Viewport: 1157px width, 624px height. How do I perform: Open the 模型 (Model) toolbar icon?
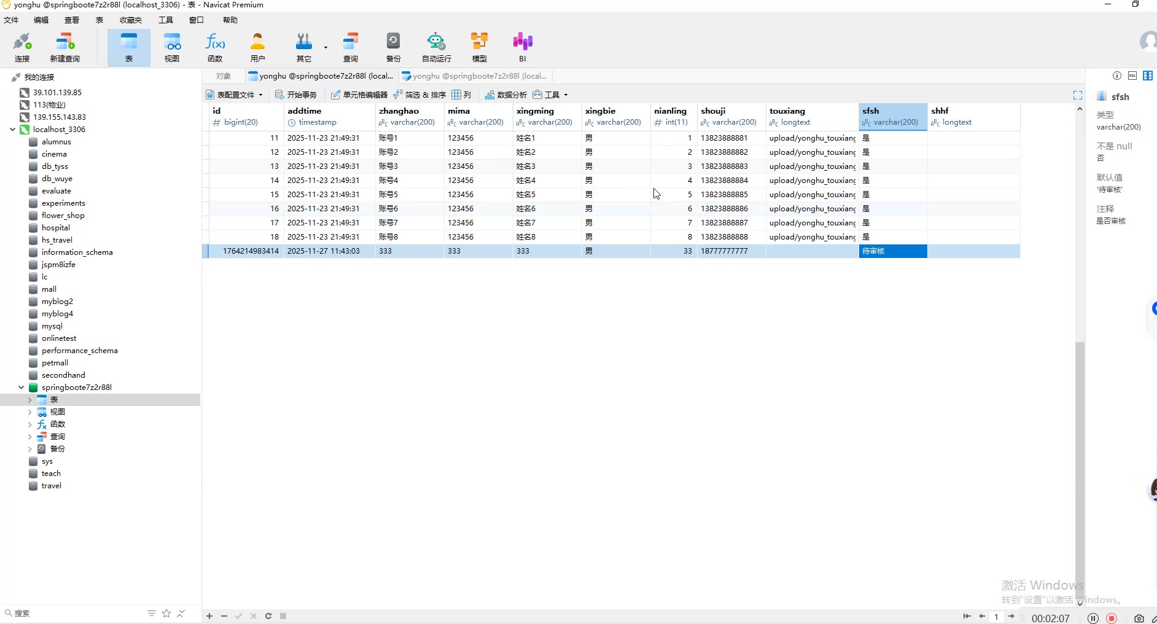click(x=479, y=48)
